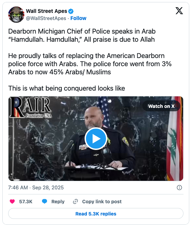Open the @WallStreetApes handle link
Image resolution: width=193 pixels, height=227 pixels.
46,18
